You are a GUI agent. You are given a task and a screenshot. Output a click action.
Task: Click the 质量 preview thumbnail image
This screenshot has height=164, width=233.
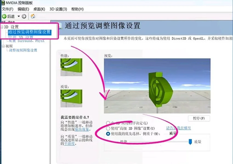[68, 98]
